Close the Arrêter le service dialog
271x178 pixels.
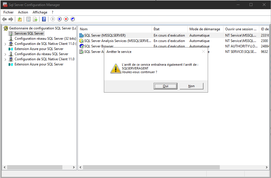(203, 52)
